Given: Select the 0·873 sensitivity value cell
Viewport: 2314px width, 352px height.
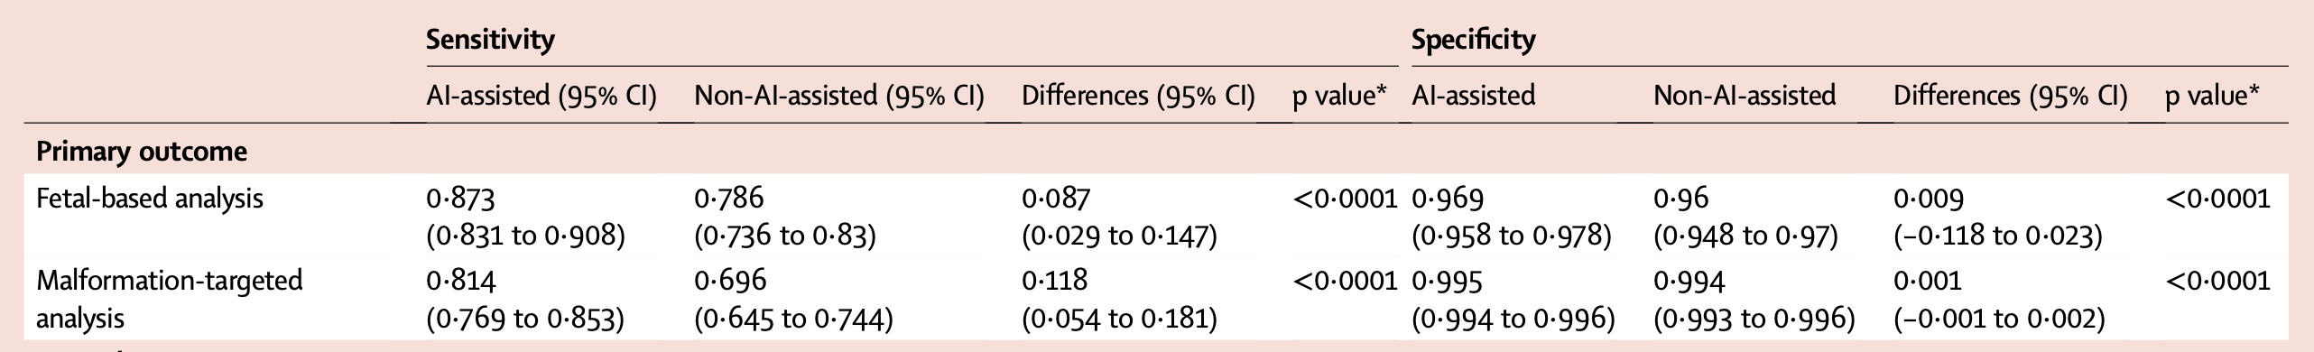Looking at the screenshot, I should [461, 198].
